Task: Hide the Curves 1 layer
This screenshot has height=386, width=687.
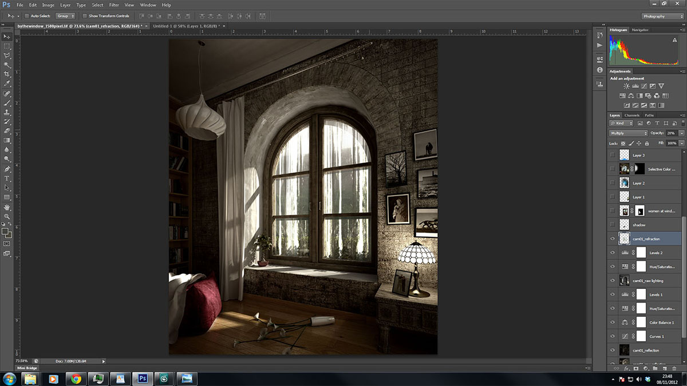Action: point(613,336)
